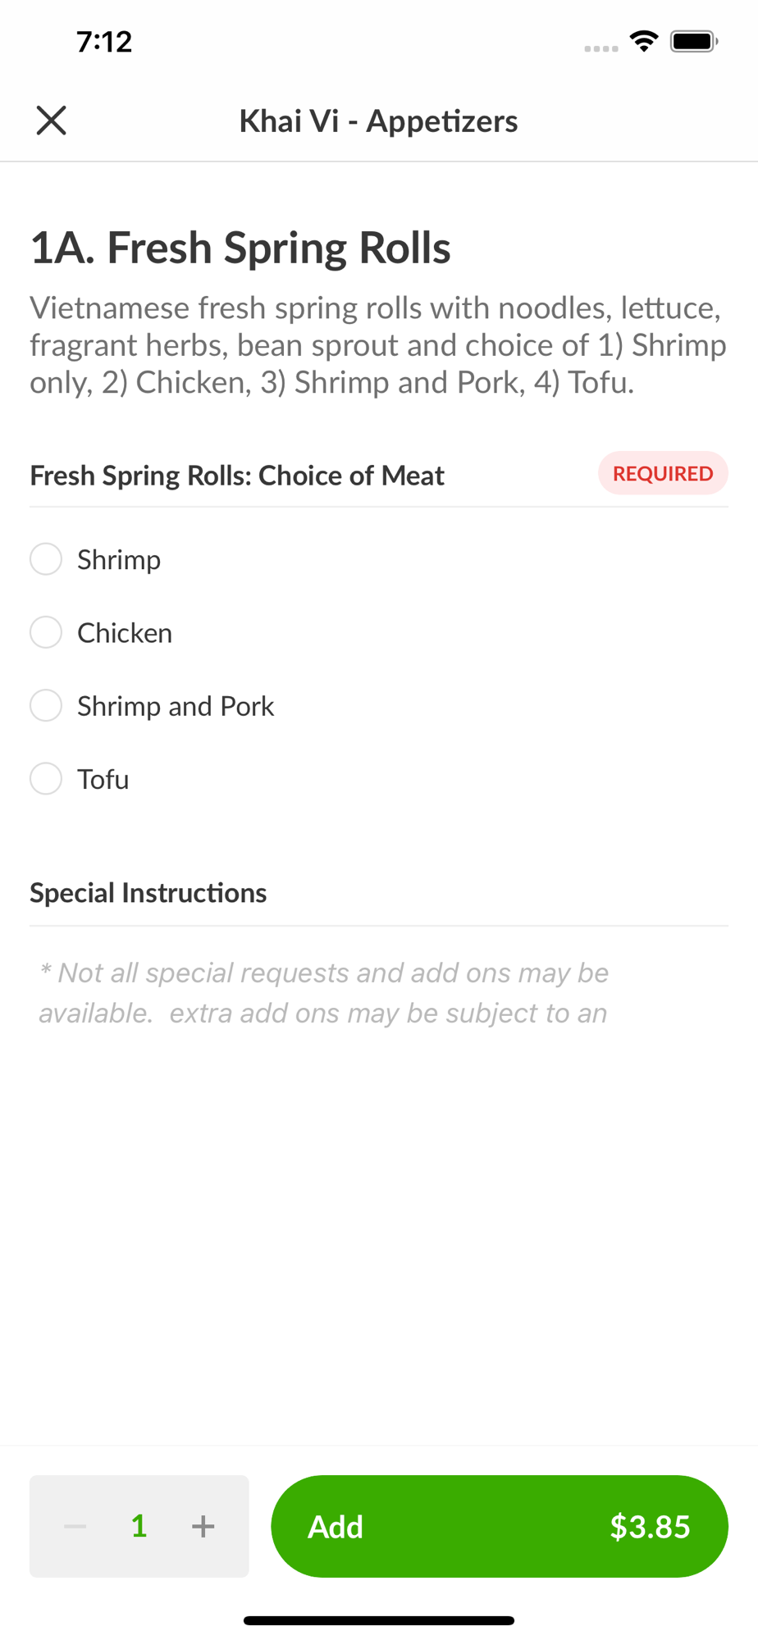
Task: Tap the 7:12 clock in the status bar
Action: click(x=104, y=41)
